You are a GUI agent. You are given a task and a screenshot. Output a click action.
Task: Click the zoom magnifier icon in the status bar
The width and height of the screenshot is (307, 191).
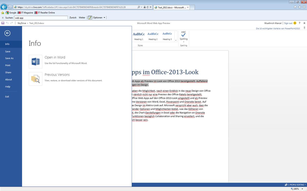coord(292,189)
